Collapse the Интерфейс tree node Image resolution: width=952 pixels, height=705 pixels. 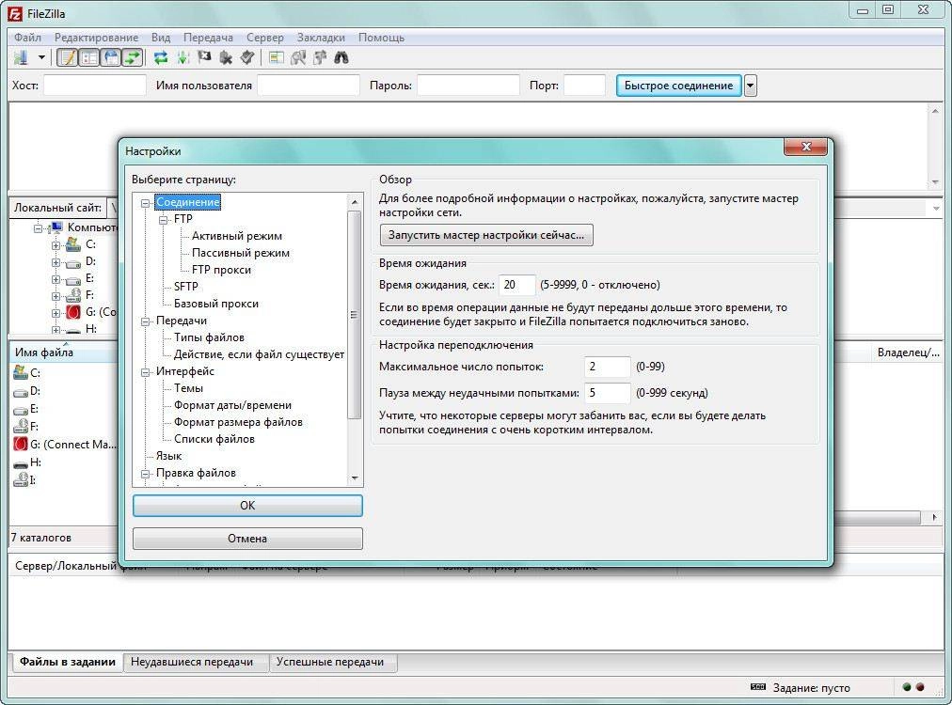[146, 372]
